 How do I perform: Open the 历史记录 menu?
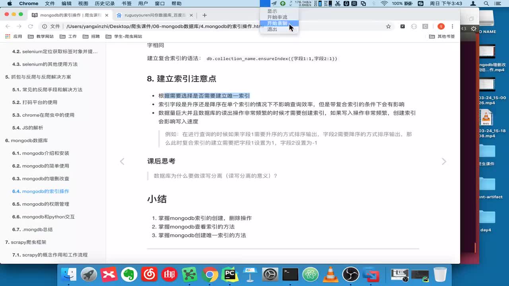105,4
